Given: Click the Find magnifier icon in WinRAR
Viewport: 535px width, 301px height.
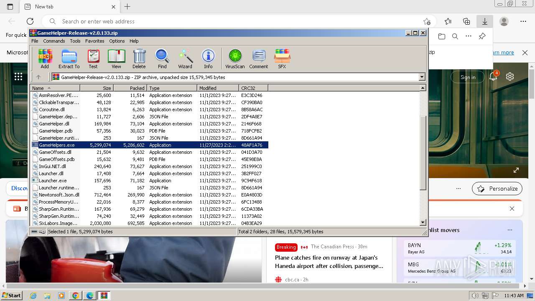Looking at the screenshot, I should [162, 59].
